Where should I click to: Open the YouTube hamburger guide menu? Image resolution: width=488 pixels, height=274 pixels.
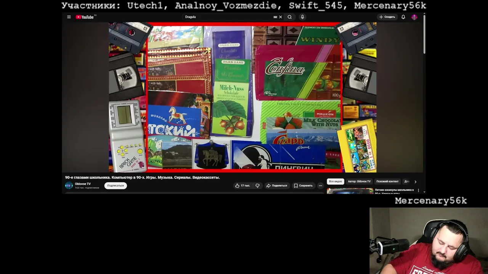69,17
